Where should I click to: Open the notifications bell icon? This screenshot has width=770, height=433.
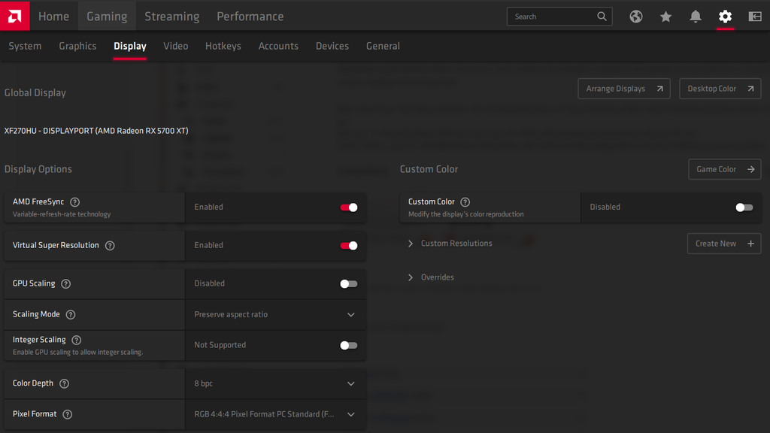point(696,16)
